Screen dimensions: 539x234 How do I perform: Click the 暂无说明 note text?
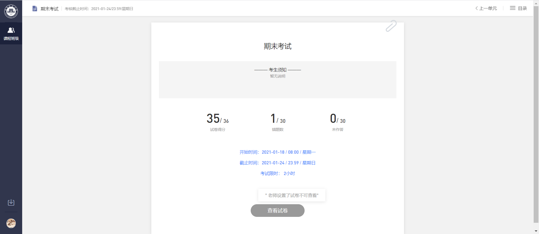(x=277, y=76)
